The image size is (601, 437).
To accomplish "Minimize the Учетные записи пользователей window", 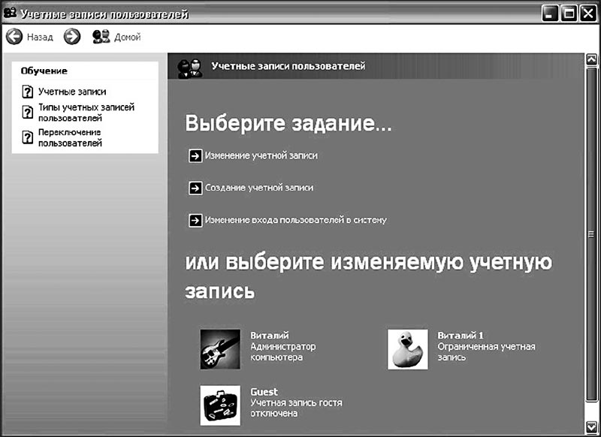I will pyautogui.click(x=550, y=14).
